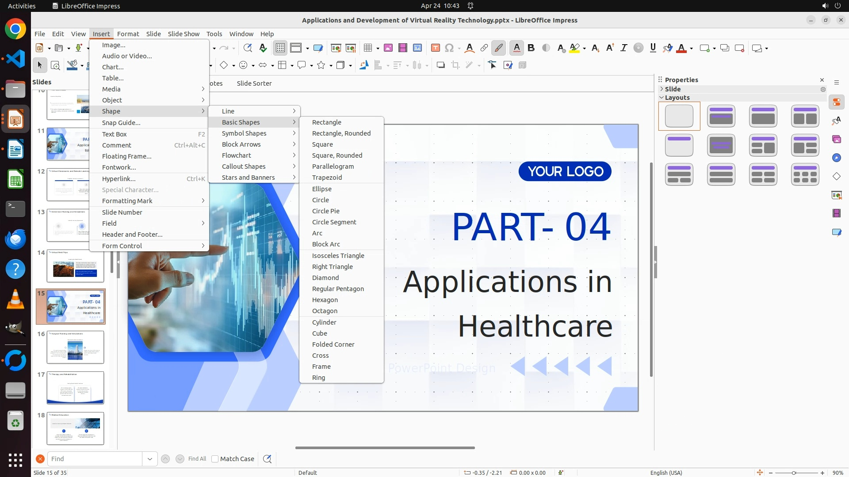849x477 pixels.
Task: Click the Bold formatting icon
Action: pos(531,48)
